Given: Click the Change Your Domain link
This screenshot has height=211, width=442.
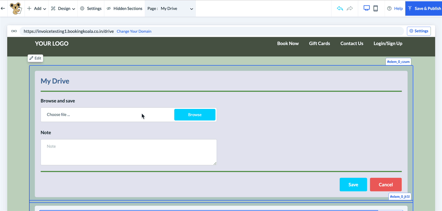Looking at the screenshot, I should pos(134,31).
